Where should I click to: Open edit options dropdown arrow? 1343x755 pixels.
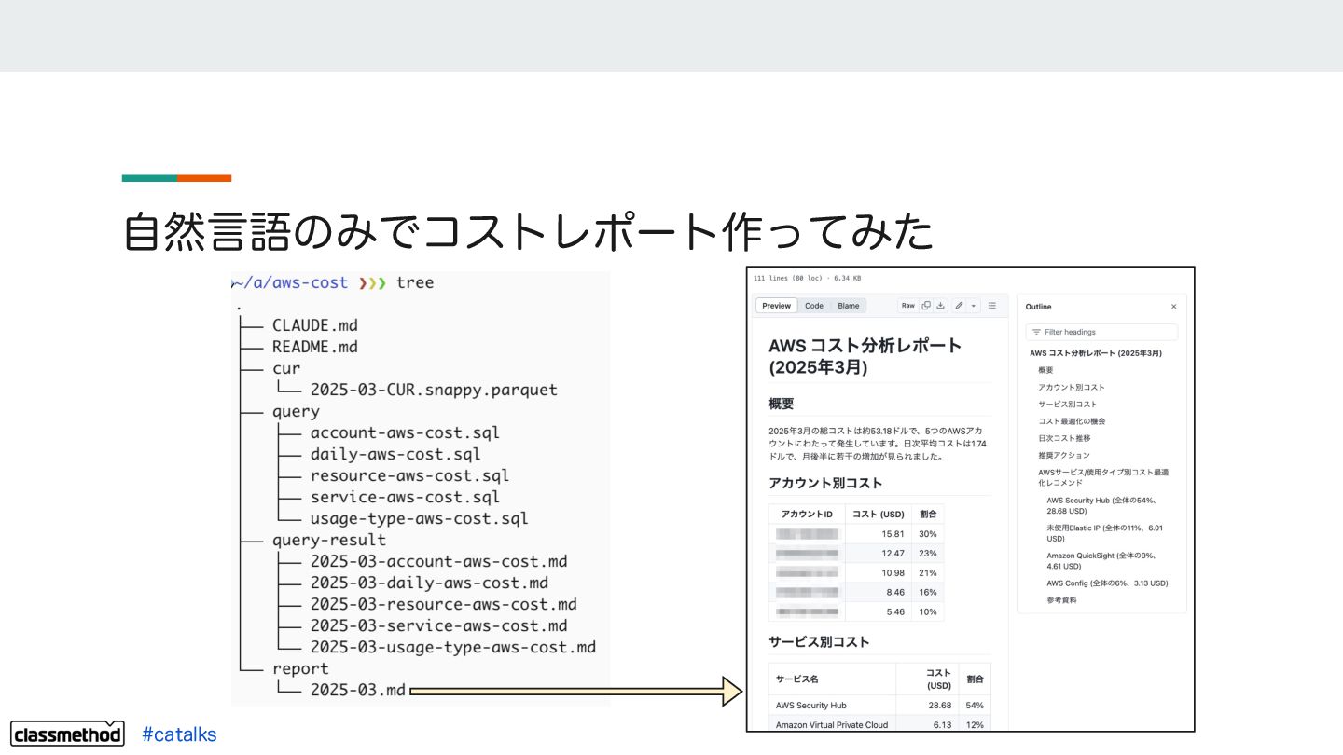click(973, 306)
